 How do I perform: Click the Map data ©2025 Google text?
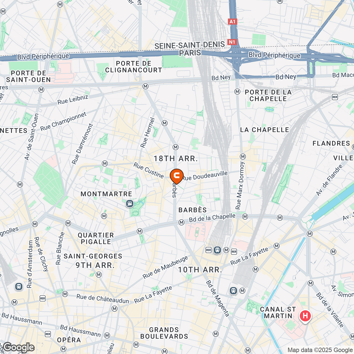click(320, 350)
